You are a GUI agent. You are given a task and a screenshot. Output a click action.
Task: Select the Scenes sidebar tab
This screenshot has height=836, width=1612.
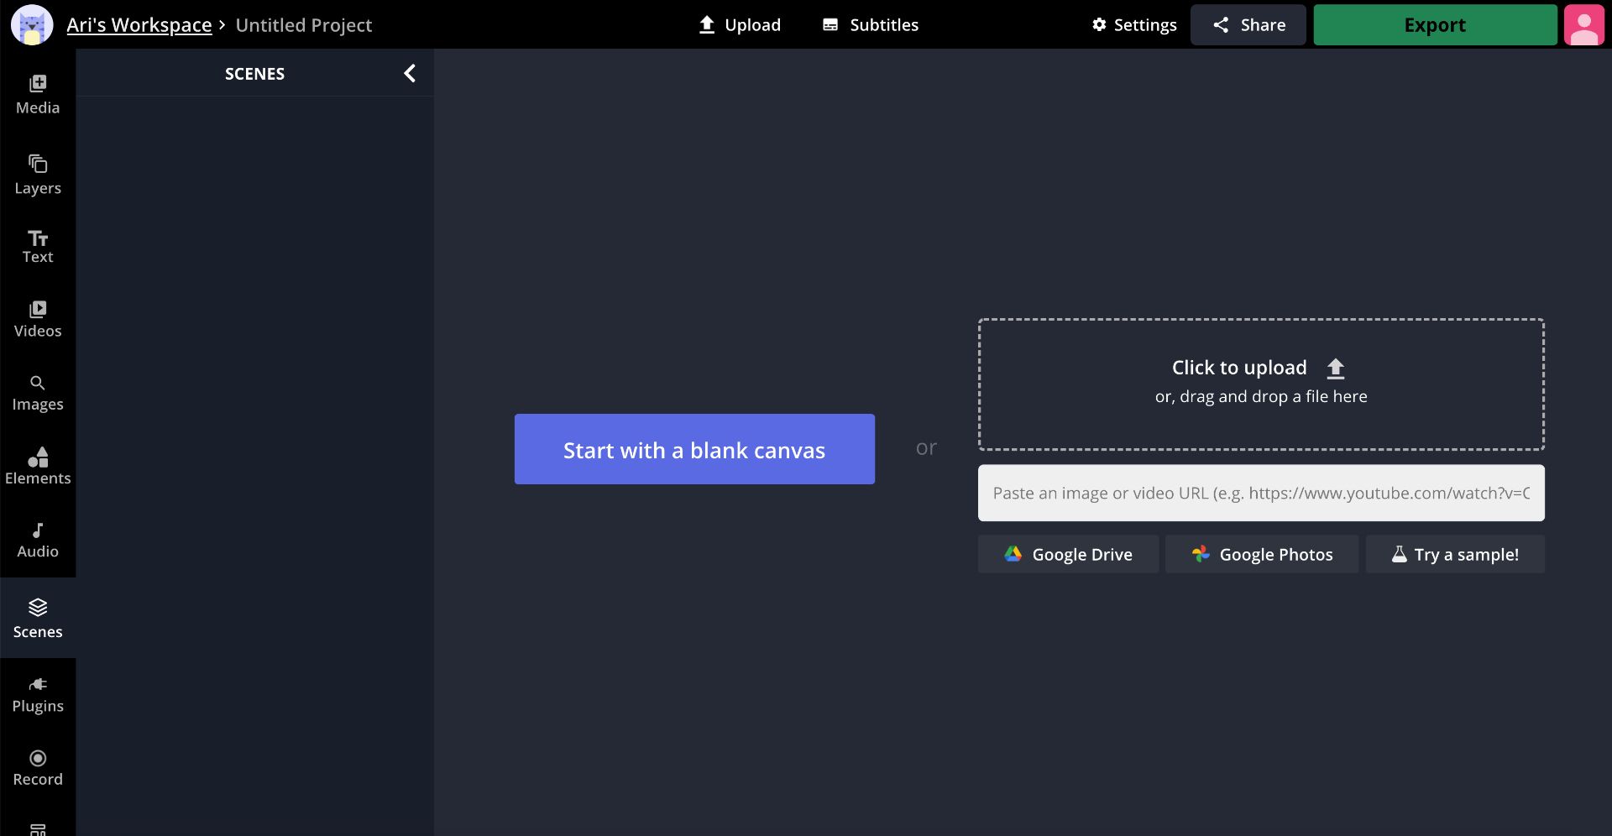(38, 619)
